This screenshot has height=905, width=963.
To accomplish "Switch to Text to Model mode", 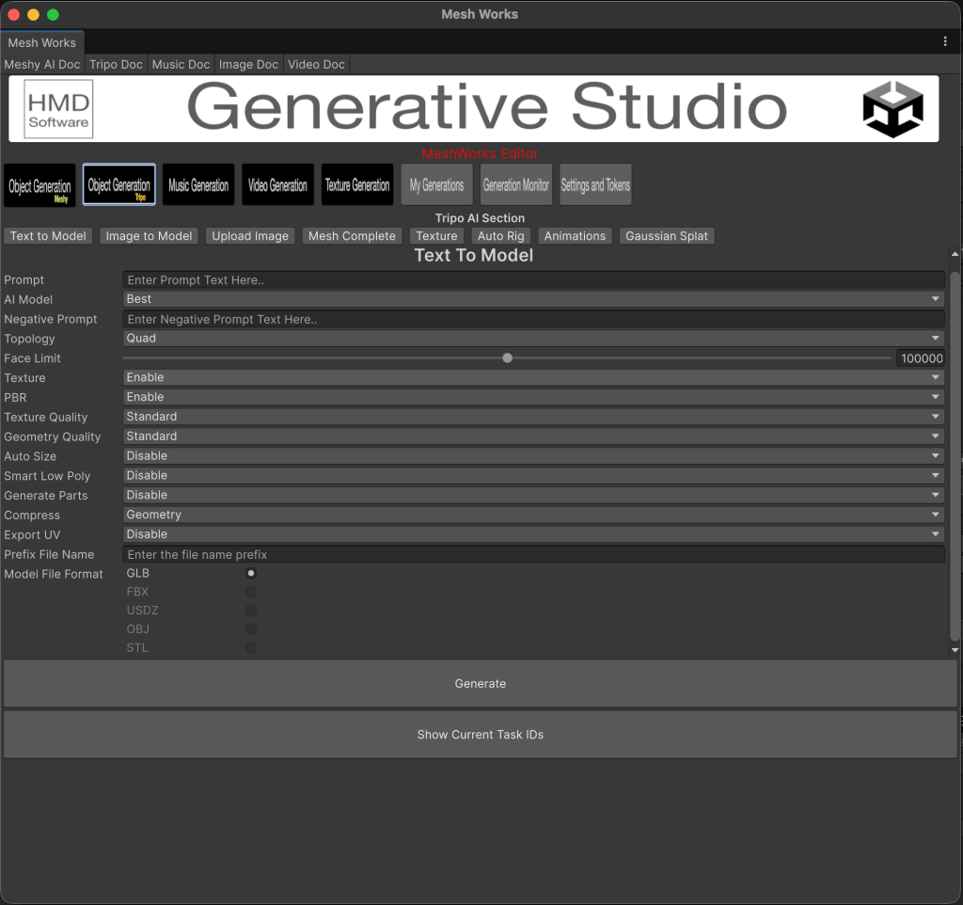I will coord(48,236).
